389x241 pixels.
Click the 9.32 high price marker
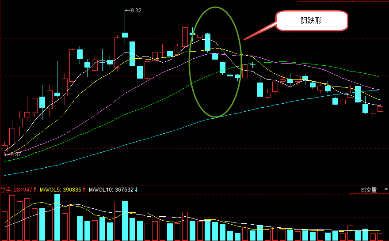[x=133, y=11]
